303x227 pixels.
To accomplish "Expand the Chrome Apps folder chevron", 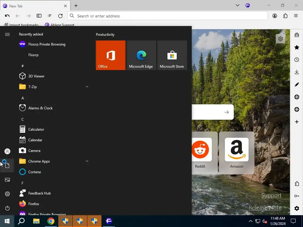I will point(87,161).
